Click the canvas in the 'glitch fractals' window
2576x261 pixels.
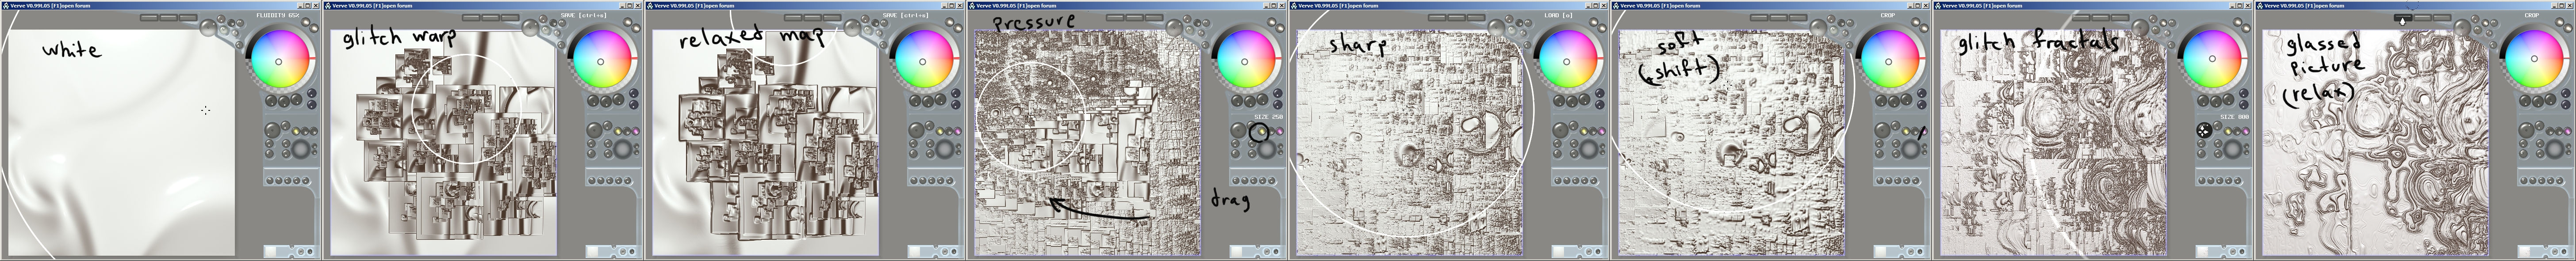click(x=2053, y=142)
